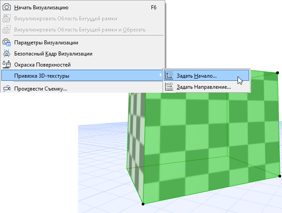Screen dimensions: 282x213
Task: Select Задать Направление... submenu item
Action: click(x=207, y=87)
